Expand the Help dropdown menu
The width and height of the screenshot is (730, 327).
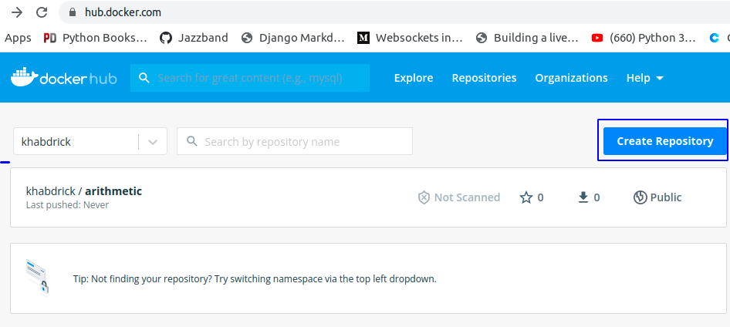(x=645, y=78)
